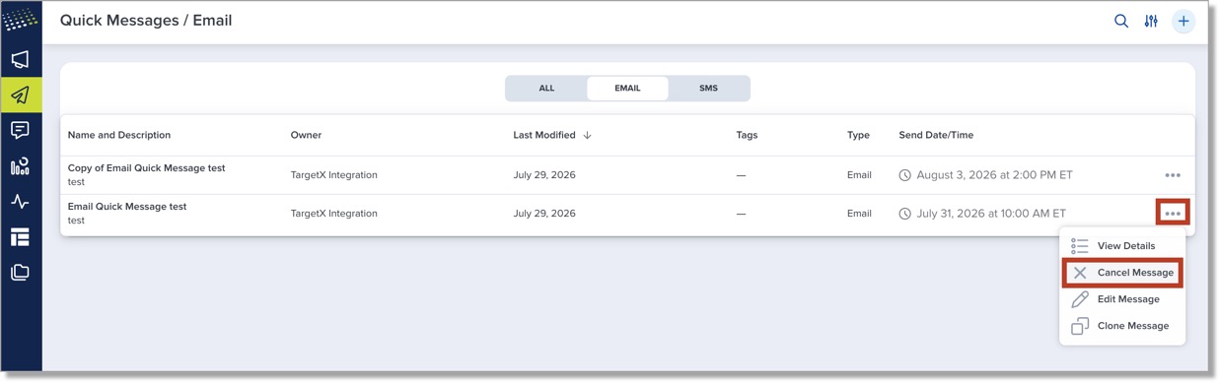Choose Clone Message from the menu

(1122, 326)
